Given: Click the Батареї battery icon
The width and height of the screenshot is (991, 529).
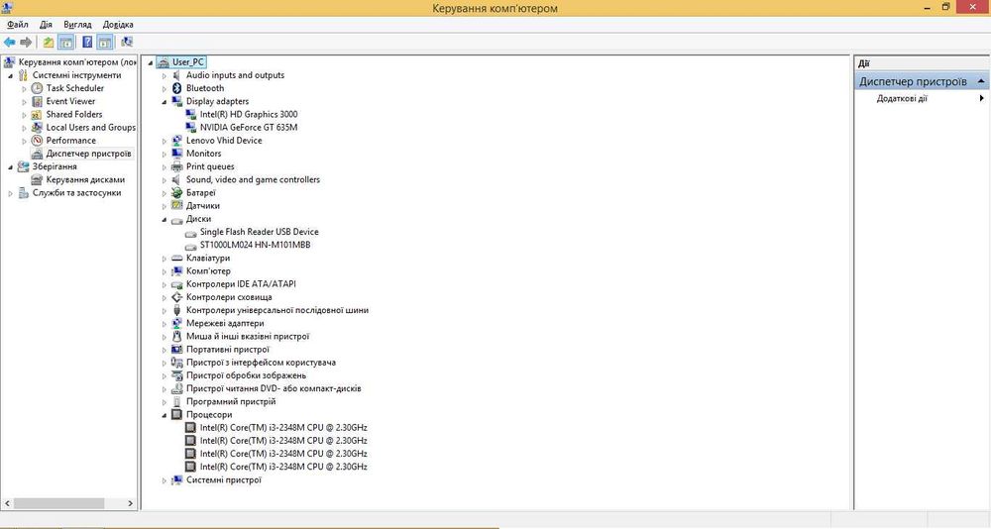Looking at the screenshot, I should pos(177,193).
